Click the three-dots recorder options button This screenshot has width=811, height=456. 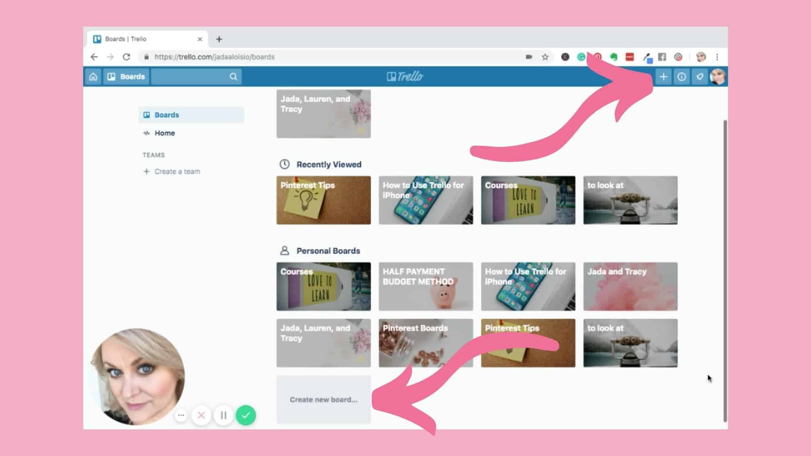coord(181,415)
